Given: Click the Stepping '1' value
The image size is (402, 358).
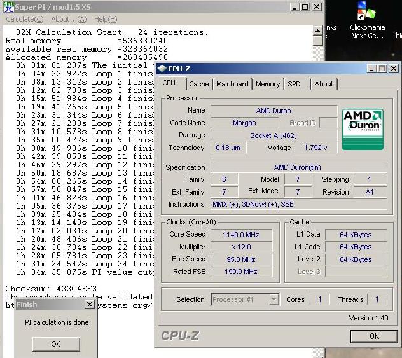Looking at the screenshot, I should 370,179.
